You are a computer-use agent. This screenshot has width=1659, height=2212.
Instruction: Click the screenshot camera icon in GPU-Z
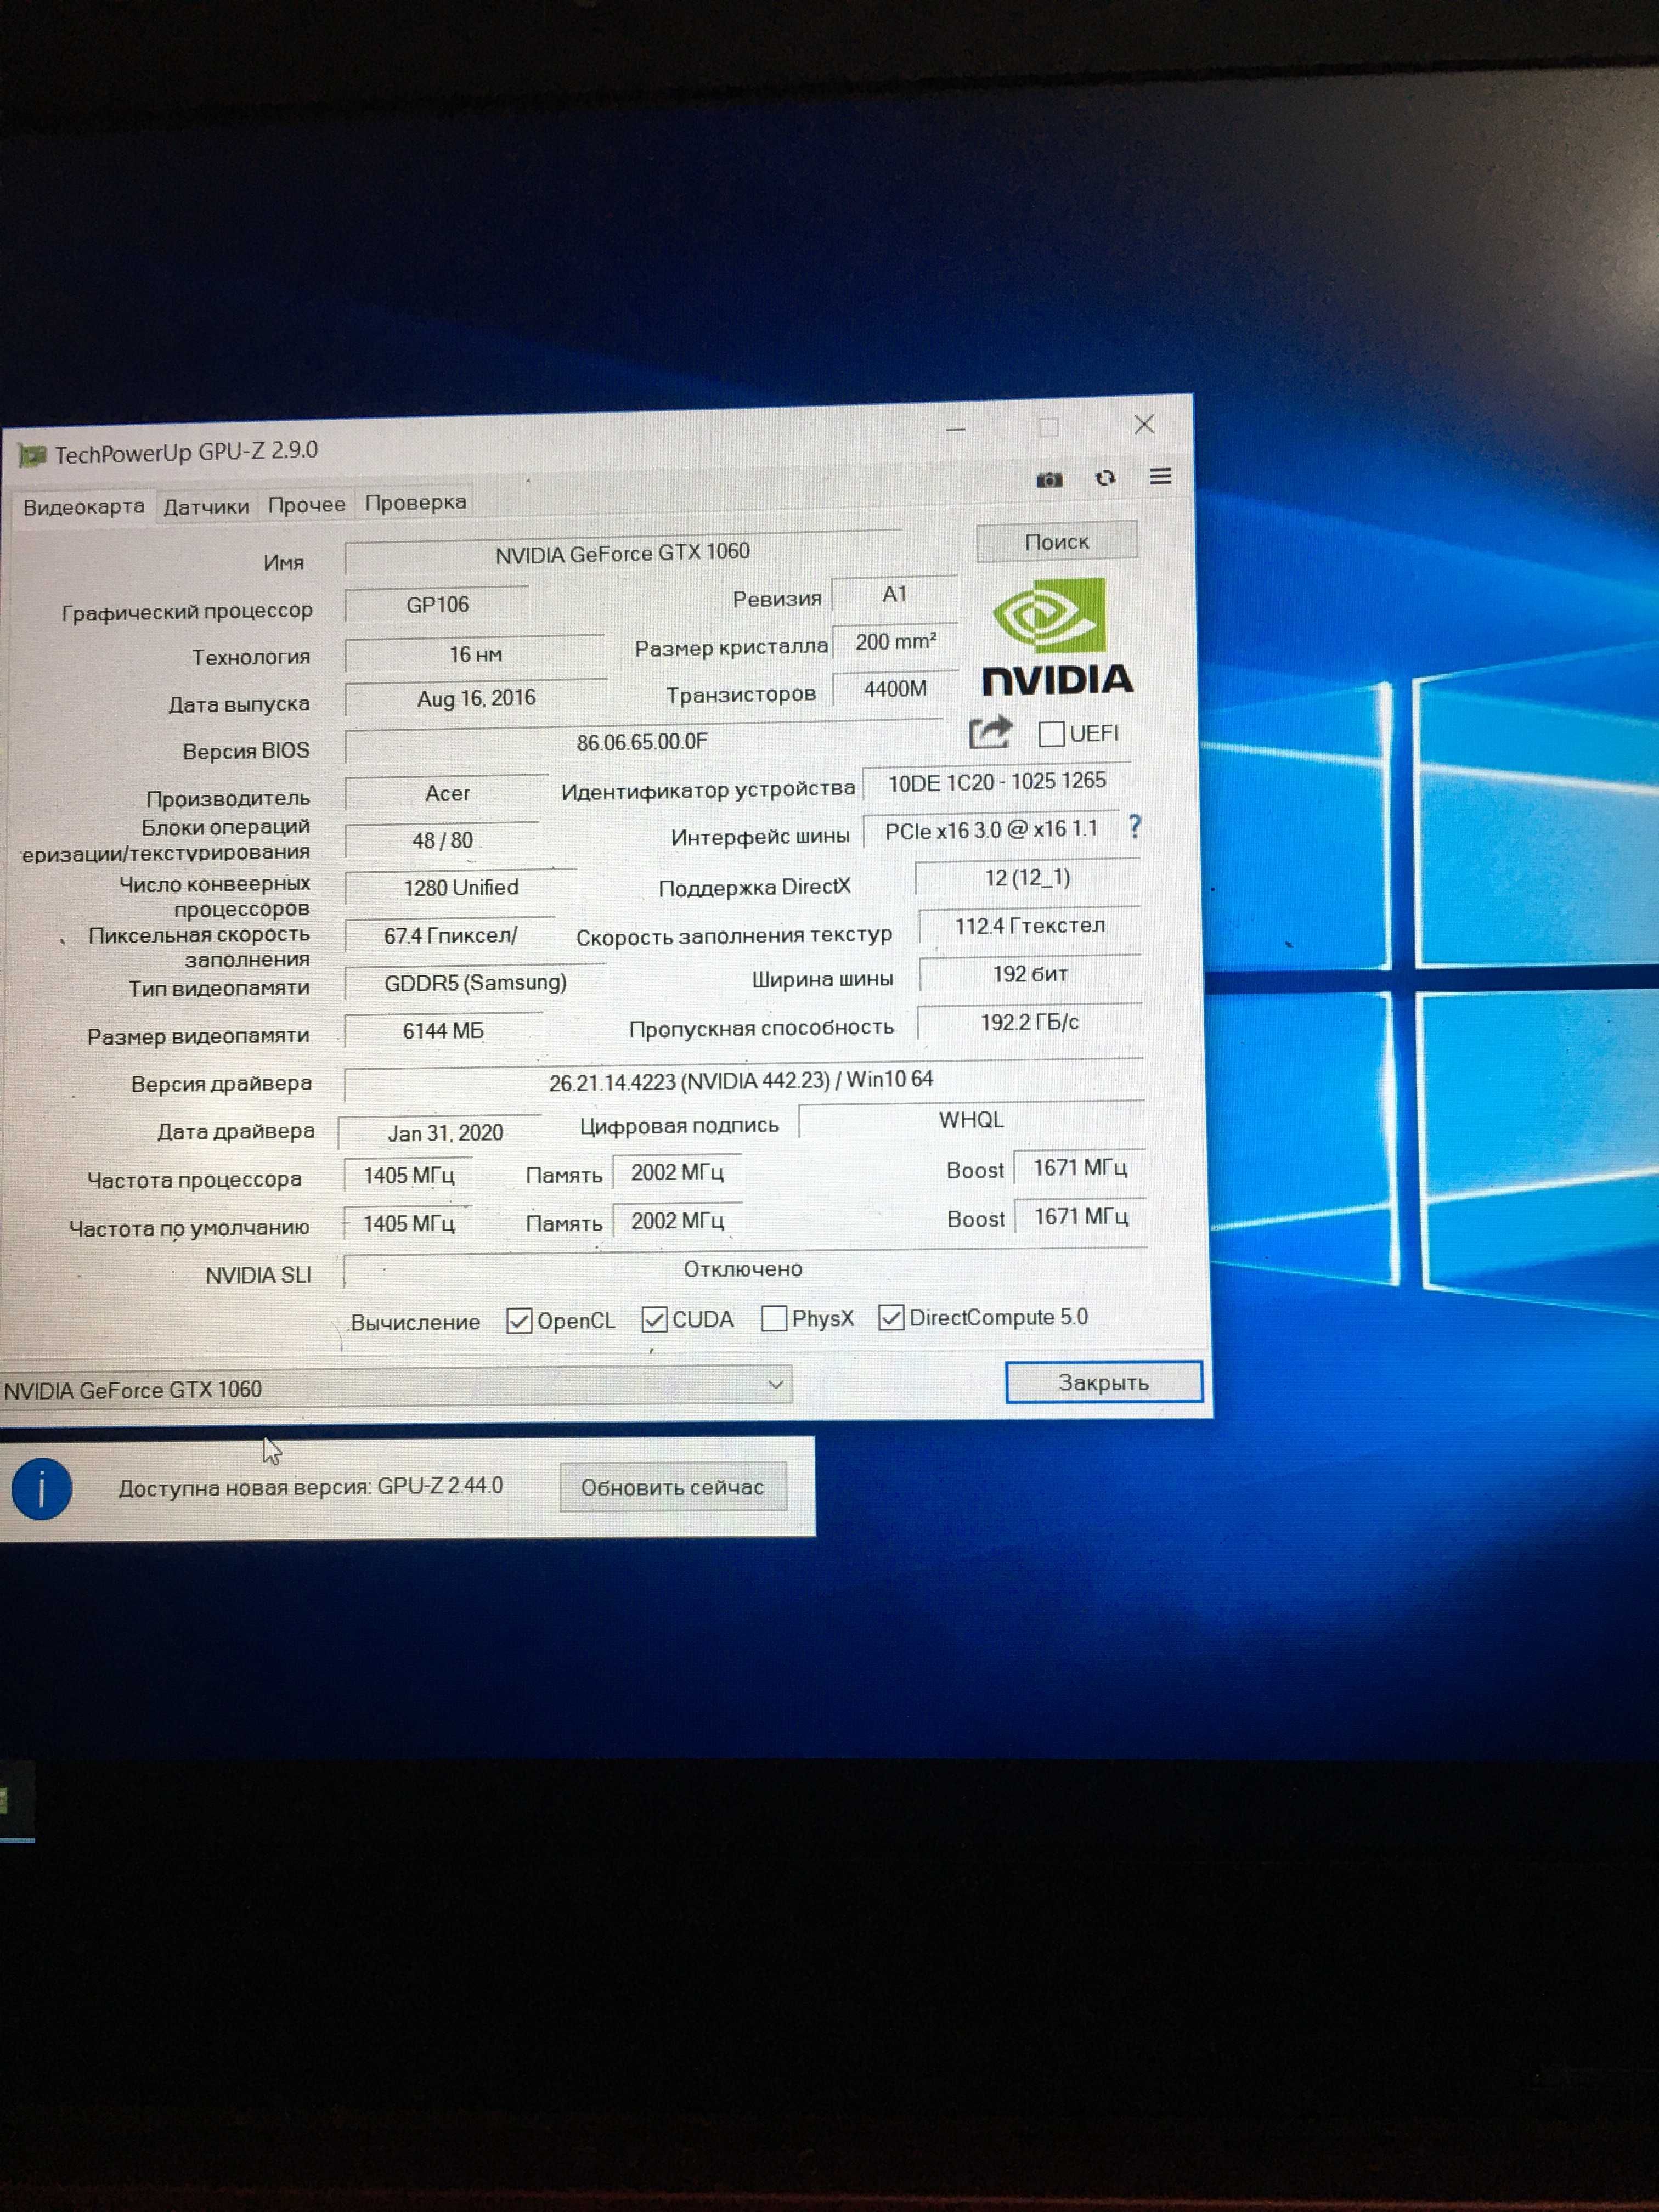tap(1049, 480)
